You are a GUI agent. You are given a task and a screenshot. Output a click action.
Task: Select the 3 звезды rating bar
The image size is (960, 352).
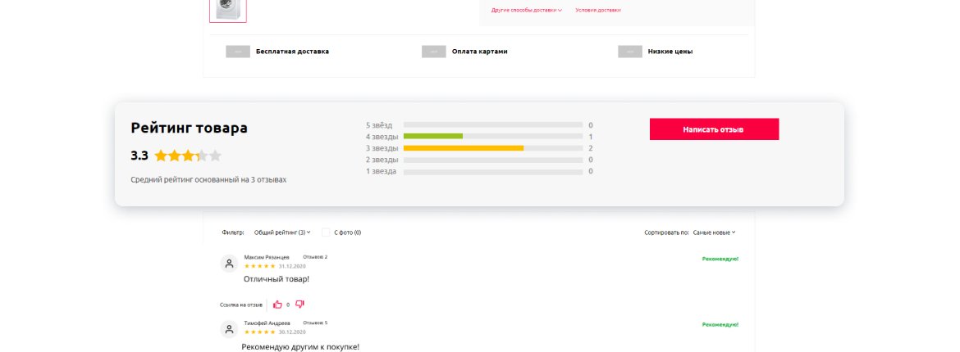493,148
